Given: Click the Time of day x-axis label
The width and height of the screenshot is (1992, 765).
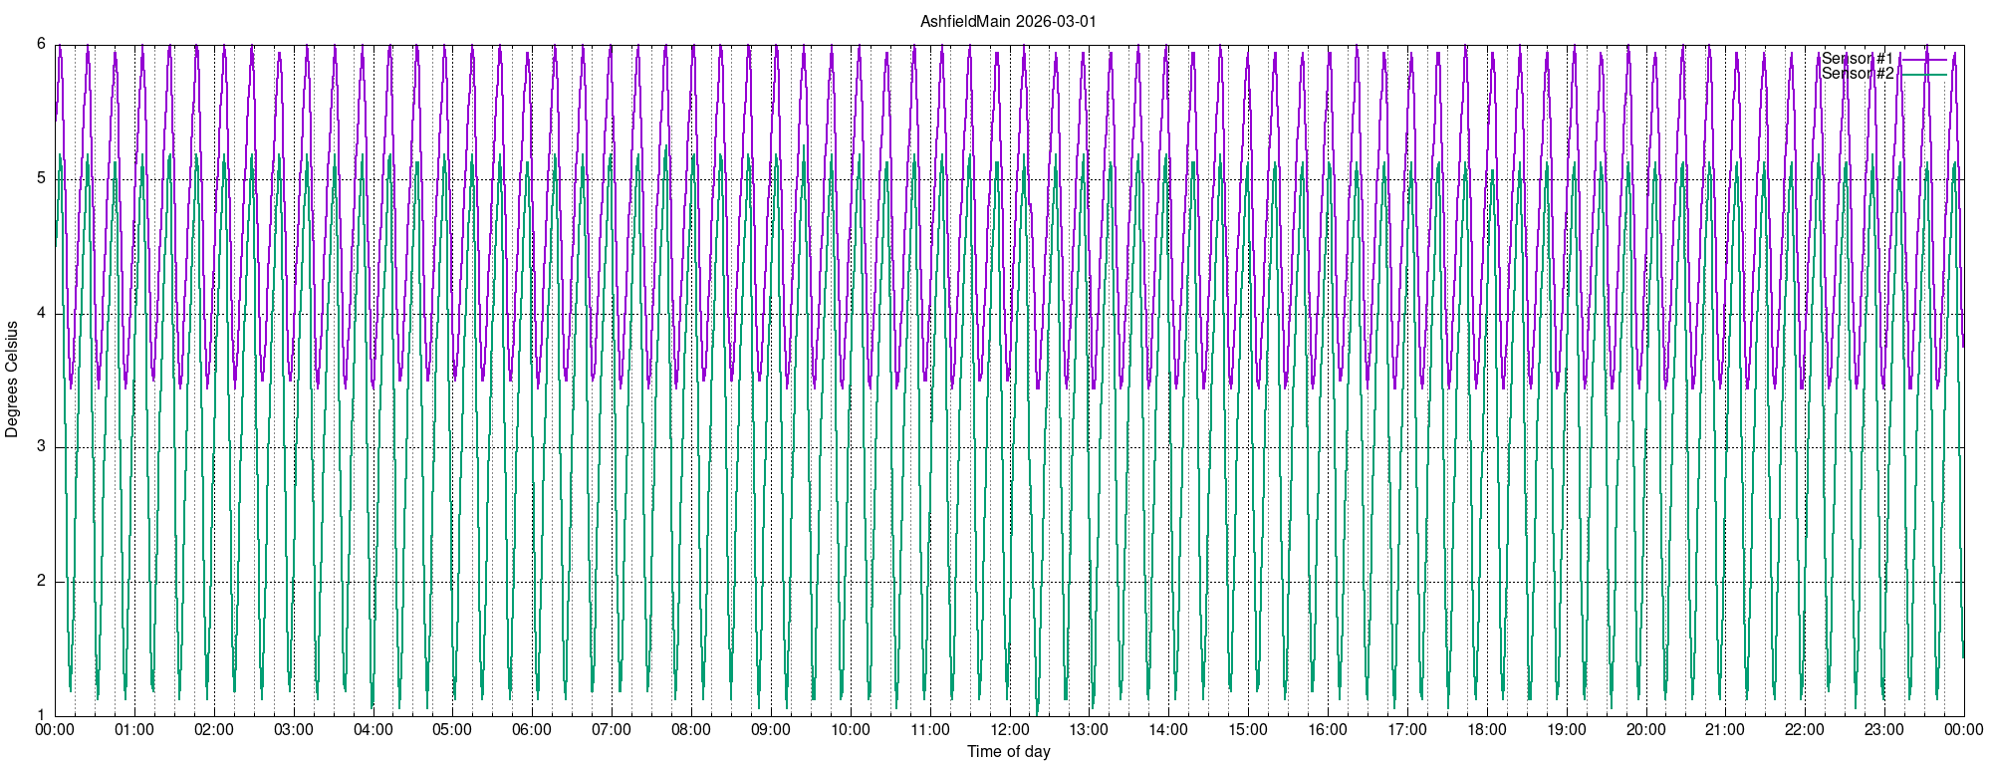Looking at the screenshot, I should pos(1008,752).
